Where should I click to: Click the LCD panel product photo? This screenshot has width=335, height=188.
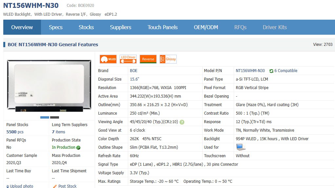tap(49, 86)
